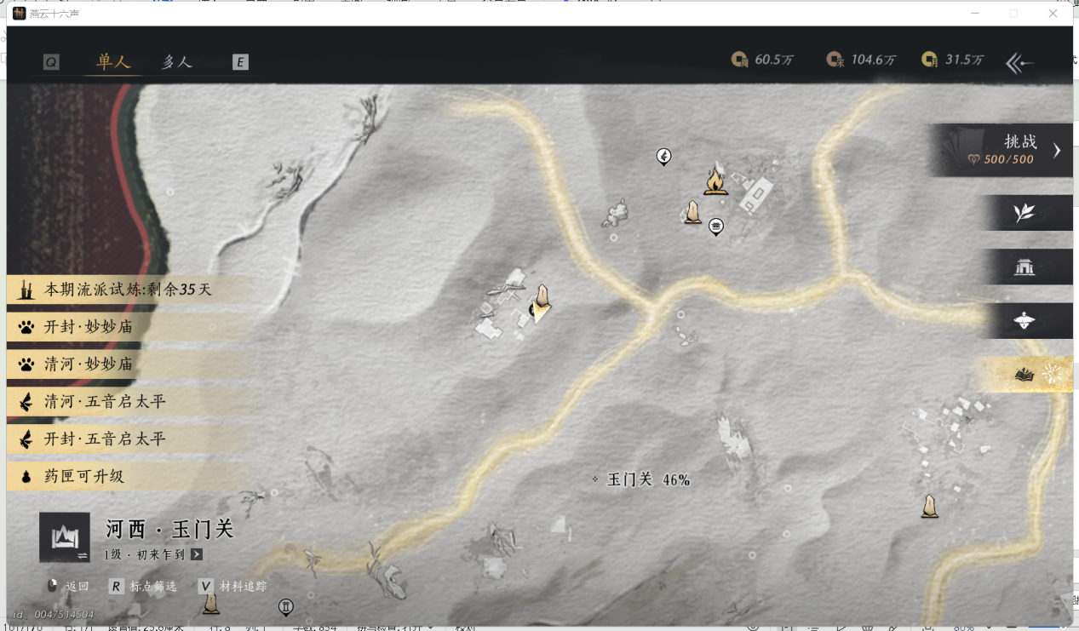Viewport: 1079px width, 631px height.
Task: Open the tea leaf category in sidebar
Action: [1024, 213]
